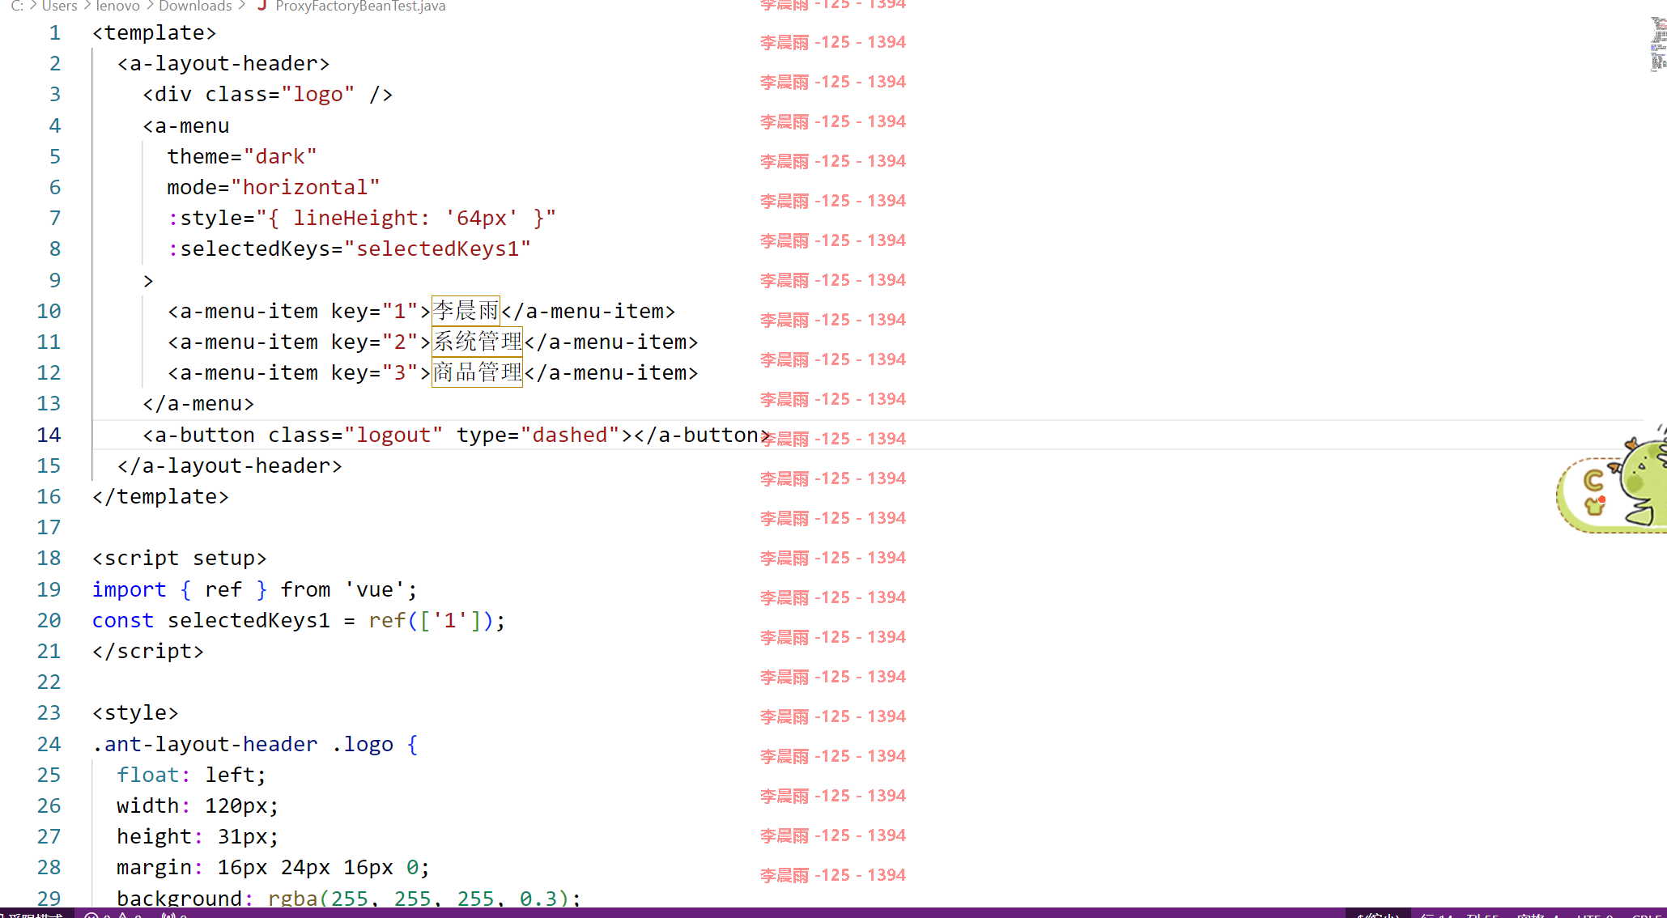Image resolution: width=1667 pixels, height=918 pixels.
Task: Click the "logo" class value on line 3
Action: pos(317,95)
